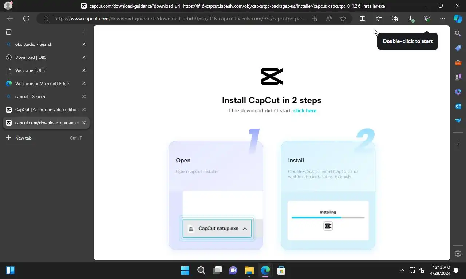Open a New tab
This screenshot has height=279, width=466.
coord(46,138)
